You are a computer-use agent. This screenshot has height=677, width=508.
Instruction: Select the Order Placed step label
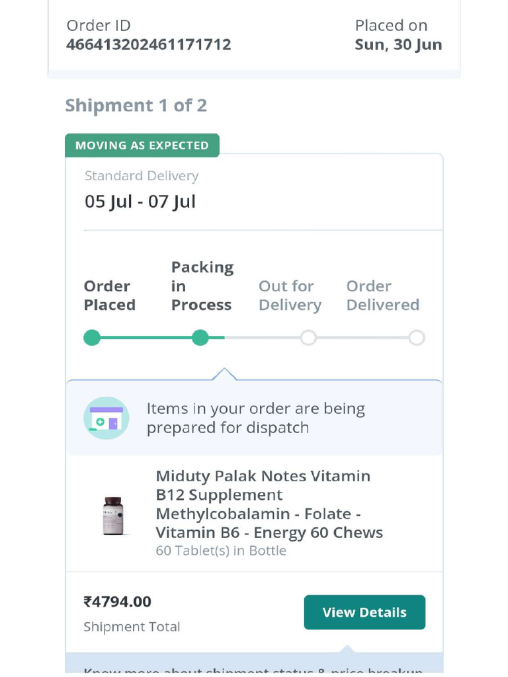coord(109,296)
